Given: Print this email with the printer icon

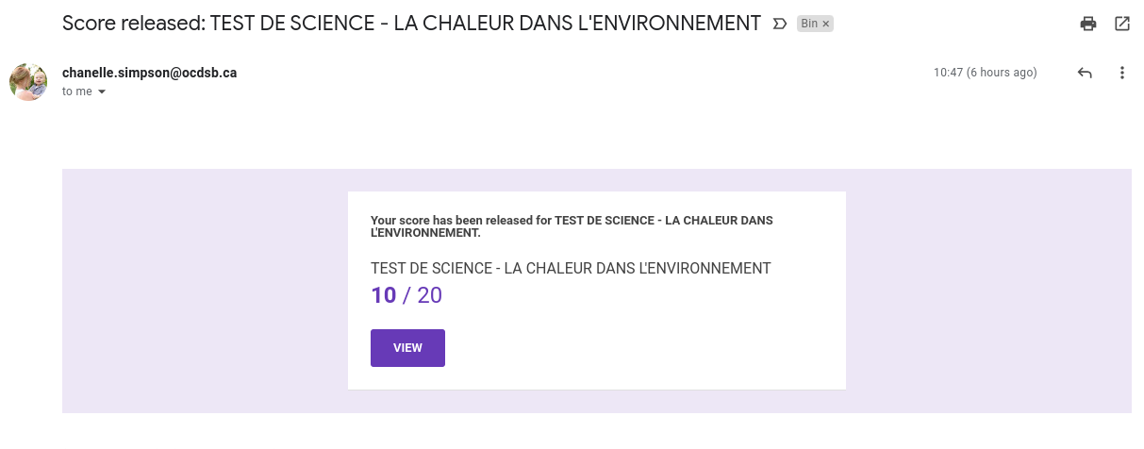Looking at the screenshot, I should point(1088,24).
